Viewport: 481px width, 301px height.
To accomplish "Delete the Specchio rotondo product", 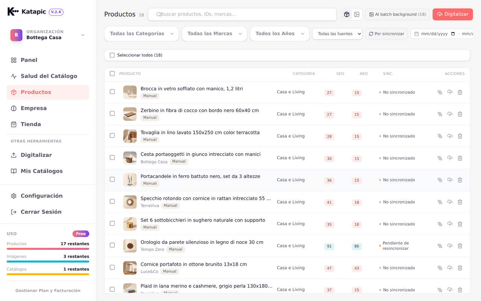I will pyautogui.click(x=460, y=202).
